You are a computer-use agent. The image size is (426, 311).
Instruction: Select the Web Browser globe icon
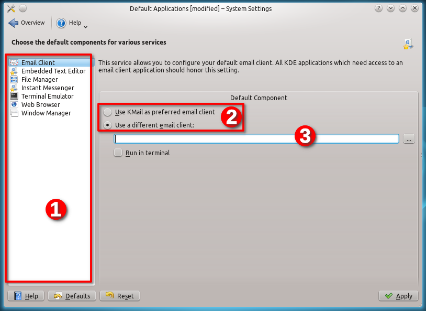point(14,104)
